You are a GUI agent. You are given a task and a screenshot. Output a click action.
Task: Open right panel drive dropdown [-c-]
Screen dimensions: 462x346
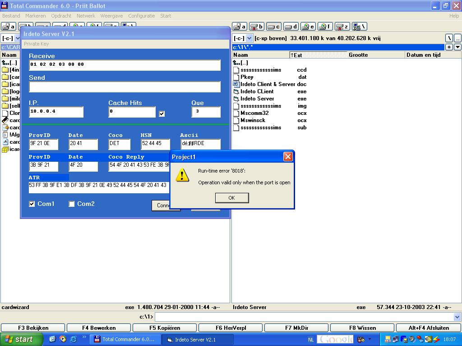[x=249, y=38]
